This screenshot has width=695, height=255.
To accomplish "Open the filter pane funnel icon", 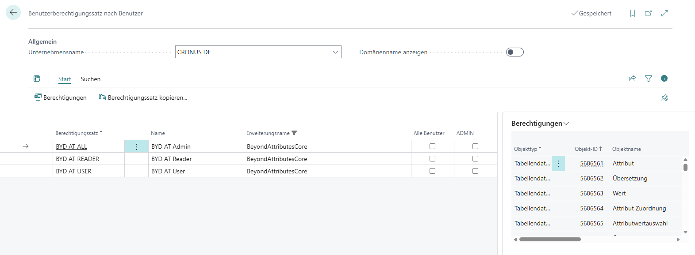I will pyautogui.click(x=649, y=79).
